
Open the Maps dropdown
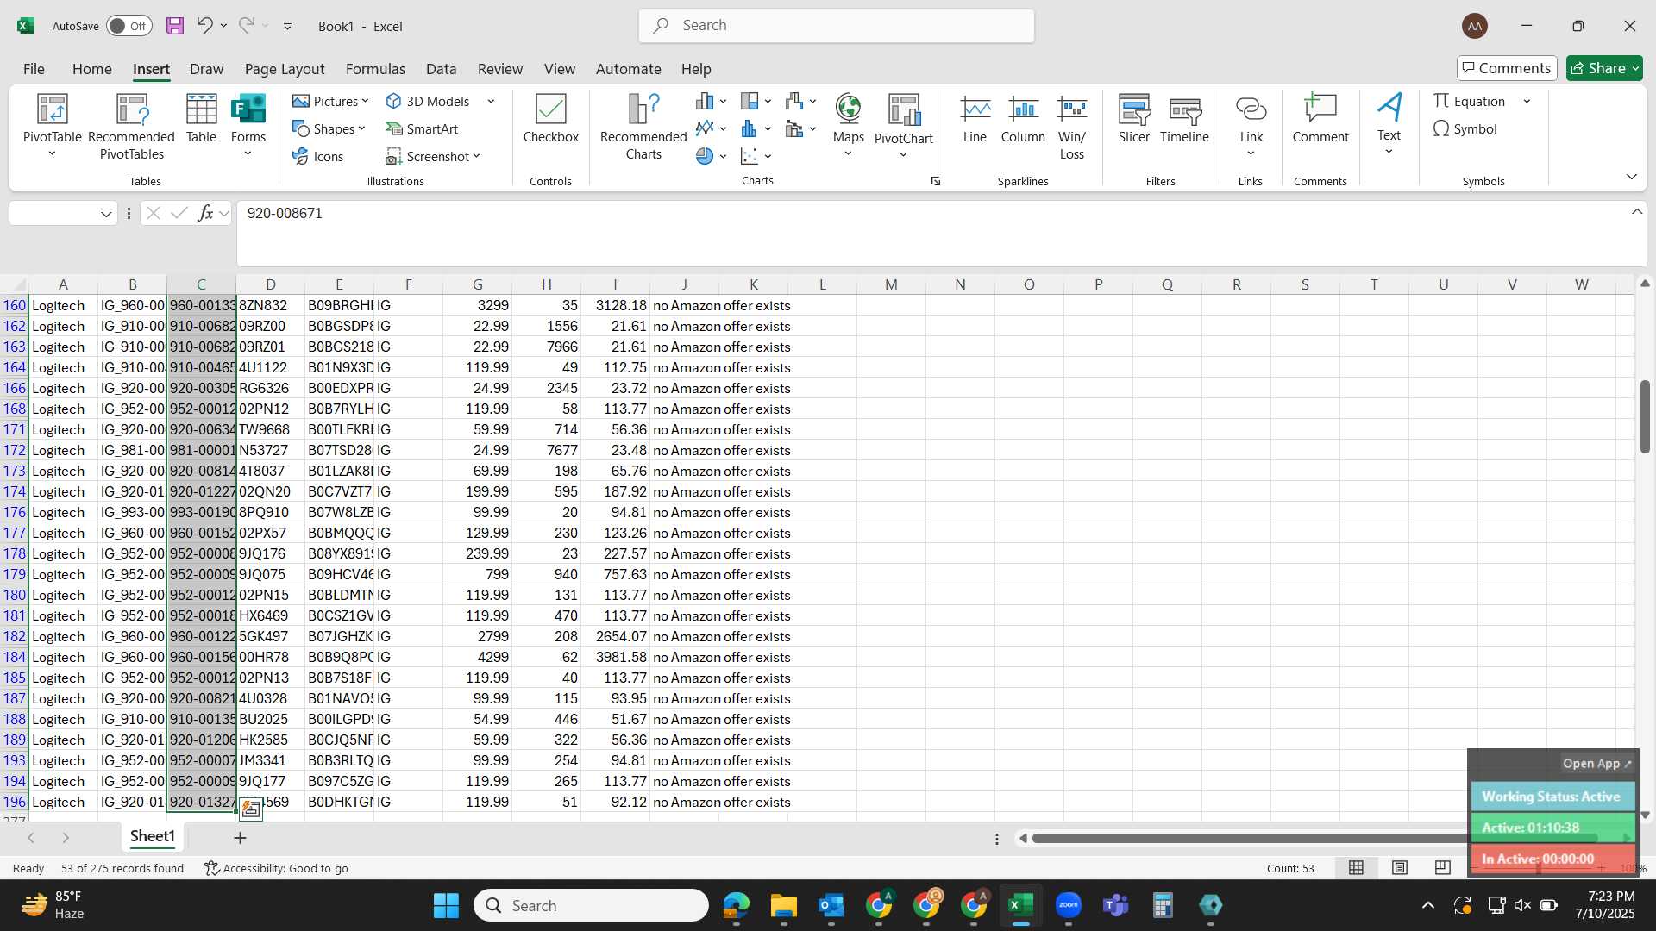848,154
